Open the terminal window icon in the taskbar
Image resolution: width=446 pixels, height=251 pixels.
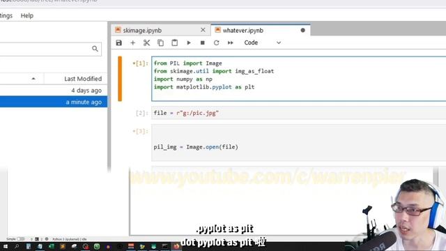coord(165,246)
